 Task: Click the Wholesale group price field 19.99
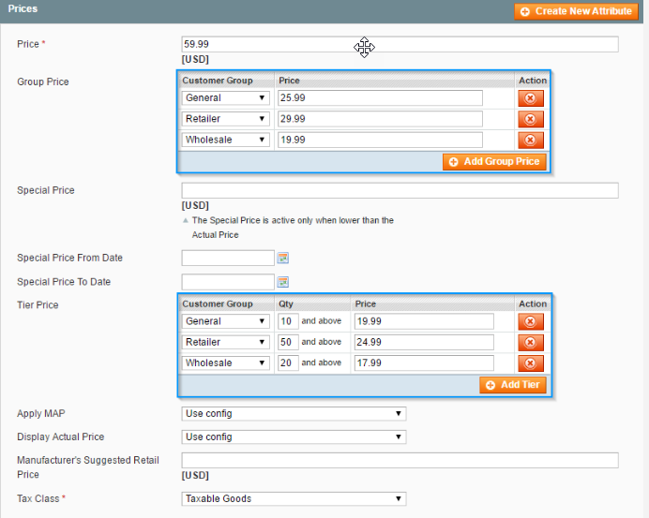[380, 140]
